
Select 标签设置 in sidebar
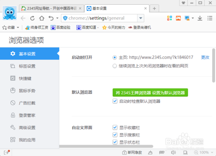[x=29, y=66]
